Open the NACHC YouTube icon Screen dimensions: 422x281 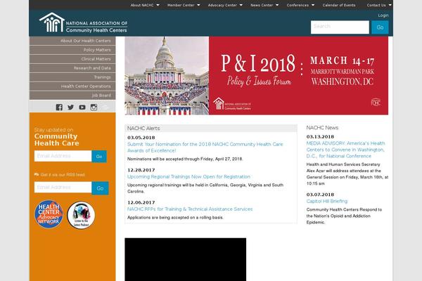click(82, 107)
